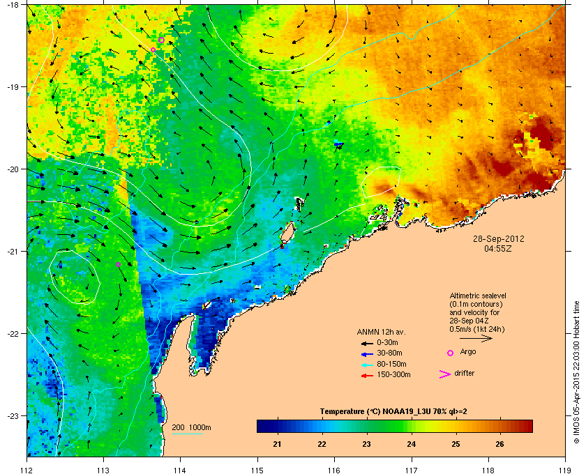Click the longitude label 114
This screenshot has height=474, width=586.
(x=180, y=470)
